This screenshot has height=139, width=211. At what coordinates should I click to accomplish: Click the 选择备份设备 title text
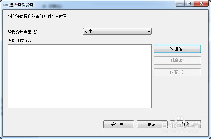coord(21,5)
